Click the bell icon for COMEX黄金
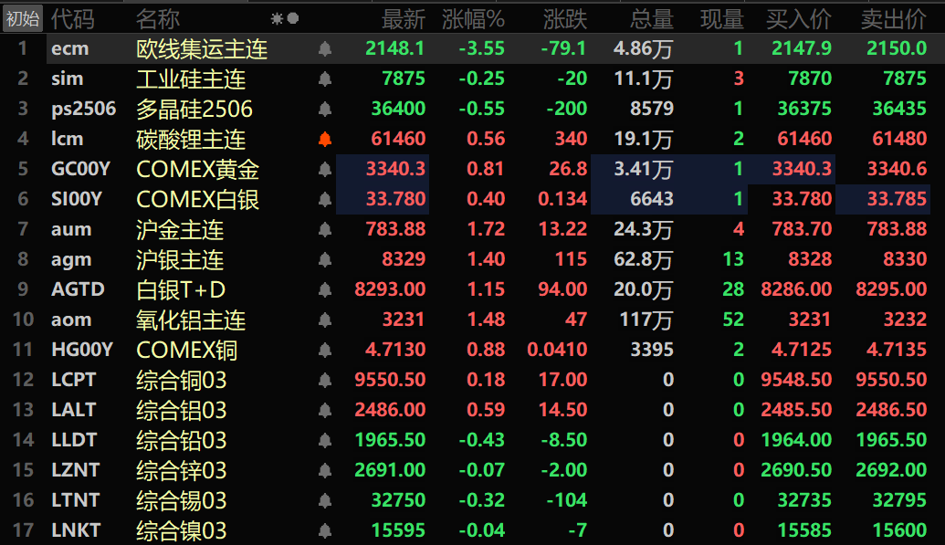 (325, 170)
